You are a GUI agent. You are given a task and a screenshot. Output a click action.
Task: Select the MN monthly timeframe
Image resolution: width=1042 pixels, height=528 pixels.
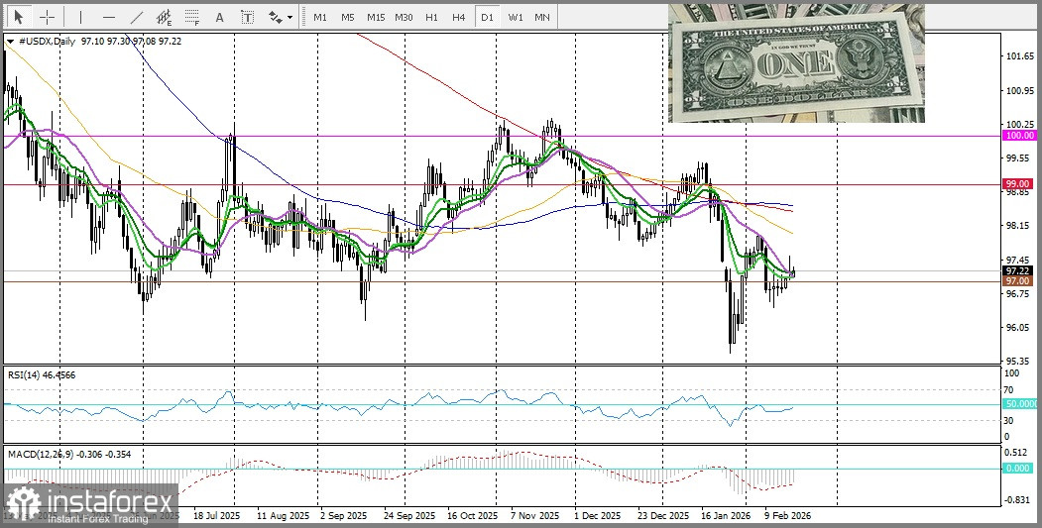click(x=542, y=17)
